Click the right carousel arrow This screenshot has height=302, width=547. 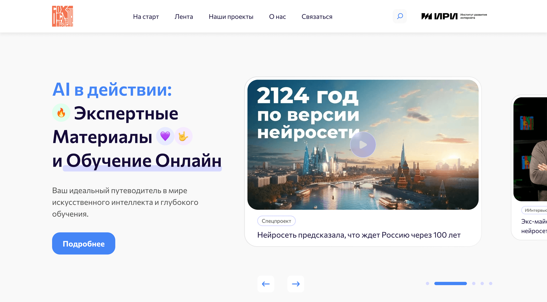point(296,284)
